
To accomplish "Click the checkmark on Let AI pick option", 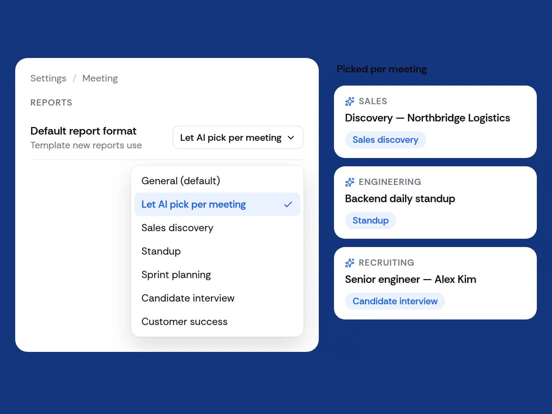I will (x=288, y=205).
